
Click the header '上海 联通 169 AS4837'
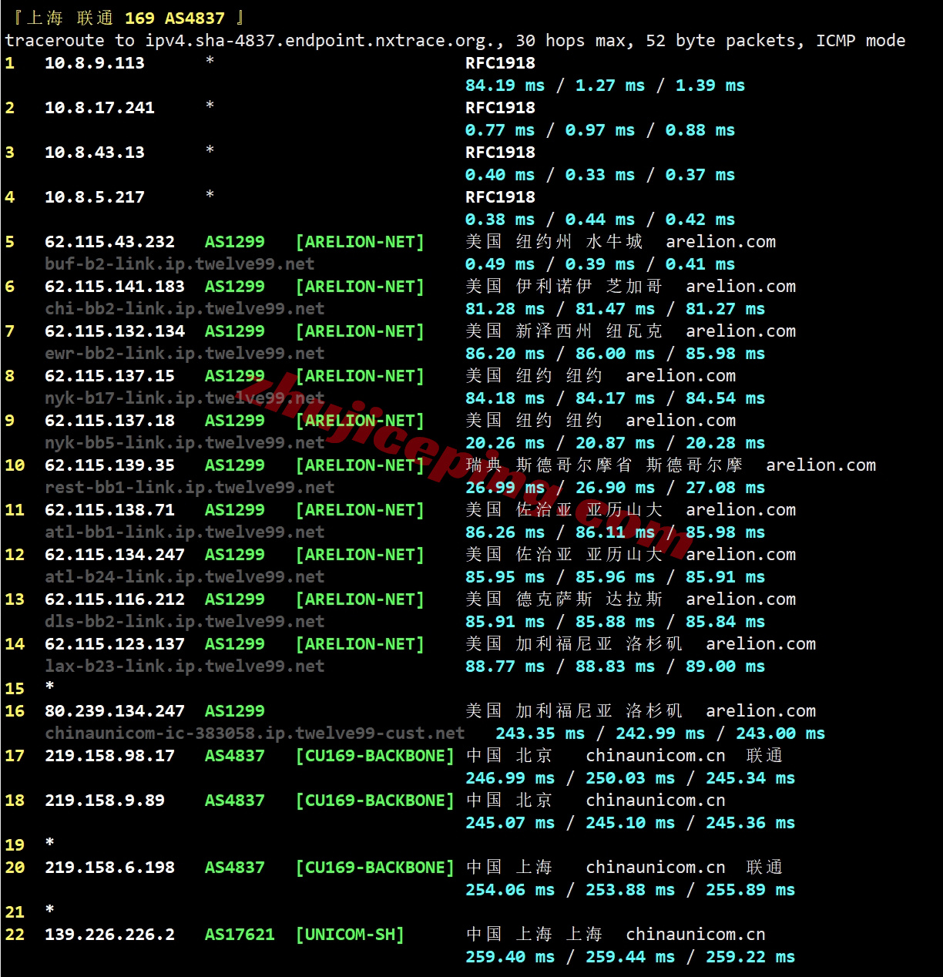(x=126, y=18)
